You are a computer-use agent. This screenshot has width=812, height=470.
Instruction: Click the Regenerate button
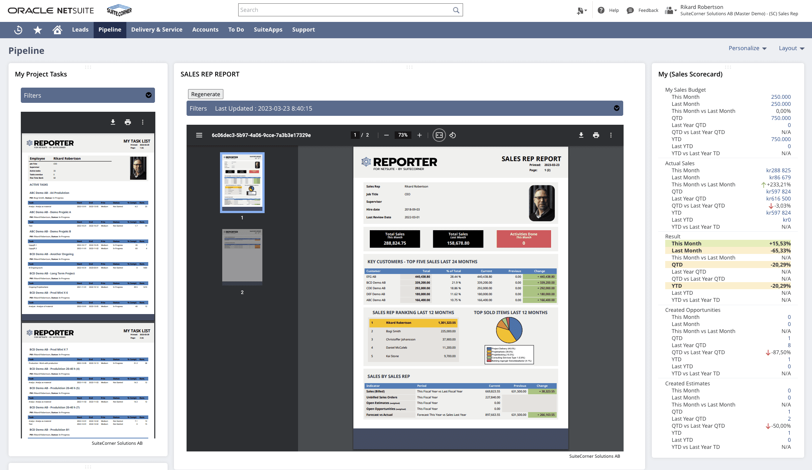(x=206, y=94)
